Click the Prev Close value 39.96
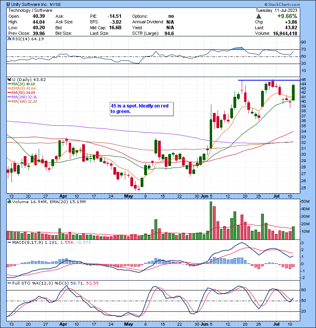The image size is (316, 328). tap(39, 34)
